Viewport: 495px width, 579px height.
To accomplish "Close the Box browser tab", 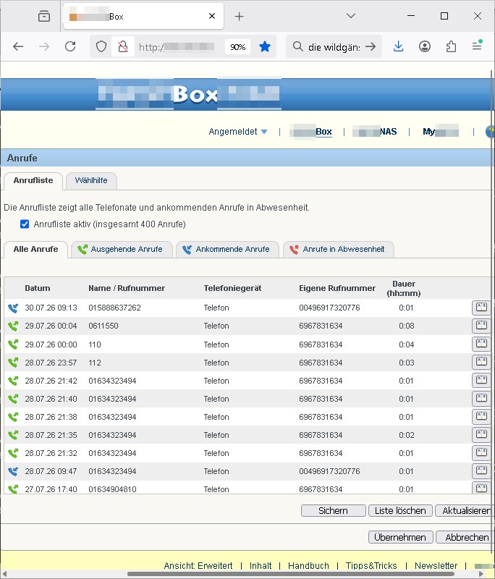I will 212,16.
